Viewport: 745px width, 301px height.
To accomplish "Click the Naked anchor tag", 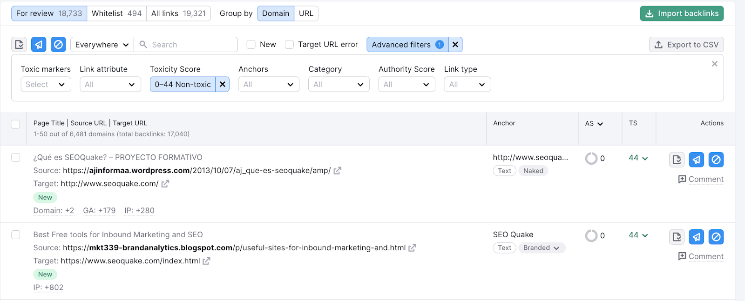I will pos(533,171).
